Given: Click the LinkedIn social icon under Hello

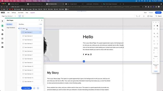Looking at the screenshot, I should [x=88, y=55].
